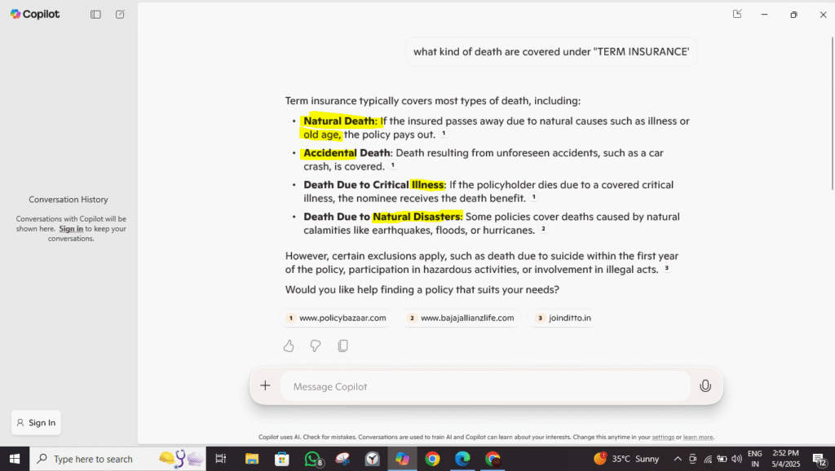Click the 'Death Due to Natural Disasters' text
Screen dimensions: 835x471
382,217
